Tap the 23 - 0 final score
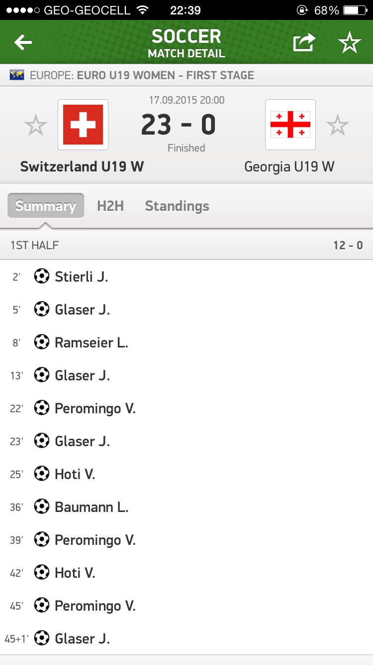The width and height of the screenshot is (373, 665). (179, 125)
